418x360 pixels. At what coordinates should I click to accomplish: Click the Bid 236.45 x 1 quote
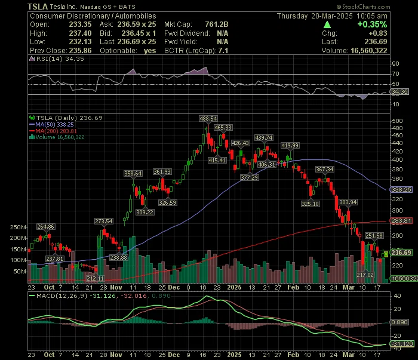[x=139, y=33]
